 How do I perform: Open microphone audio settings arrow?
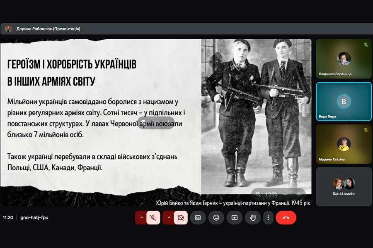pos(142,217)
